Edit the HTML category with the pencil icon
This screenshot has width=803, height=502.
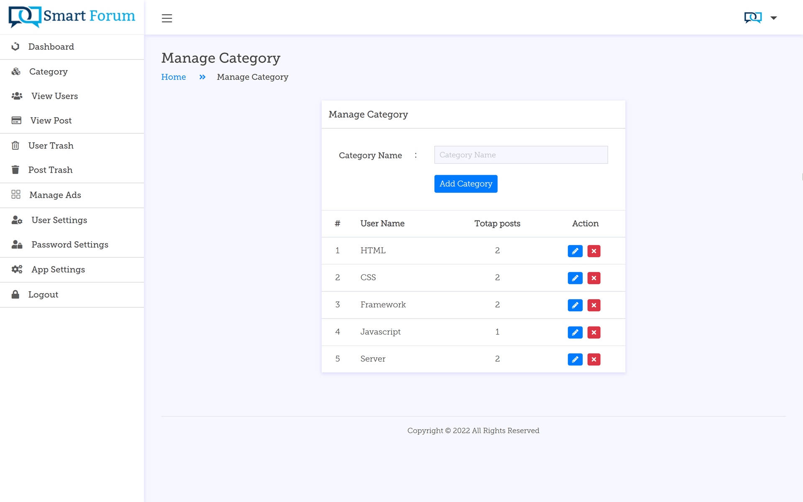(x=575, y=251)
